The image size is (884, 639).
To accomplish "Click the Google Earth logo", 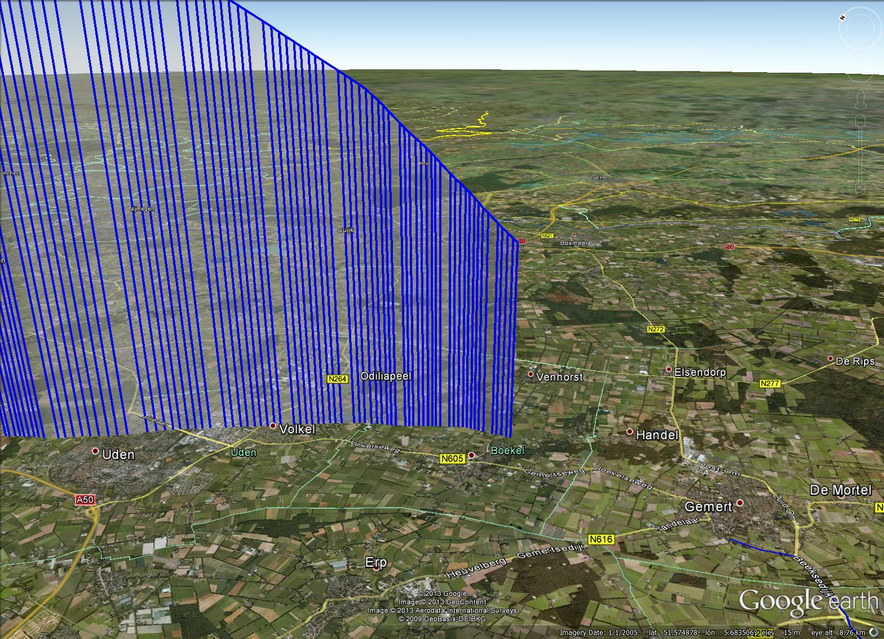I will (807, 602).
